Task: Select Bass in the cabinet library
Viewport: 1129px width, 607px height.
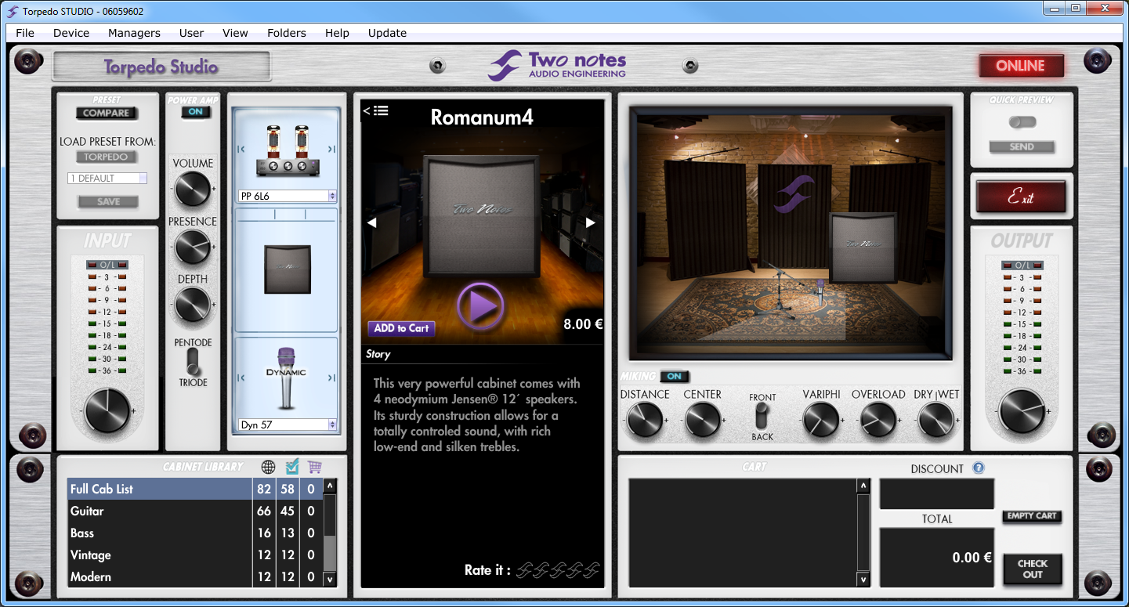Action: pos(195,533)
